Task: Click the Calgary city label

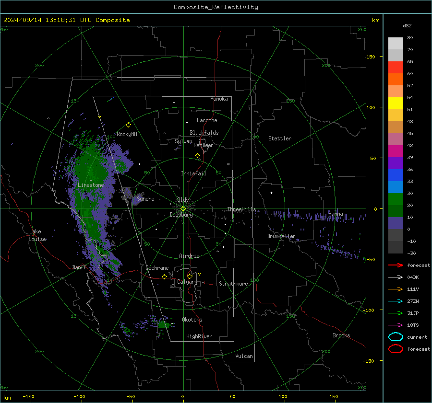Action: coord(187,282)
